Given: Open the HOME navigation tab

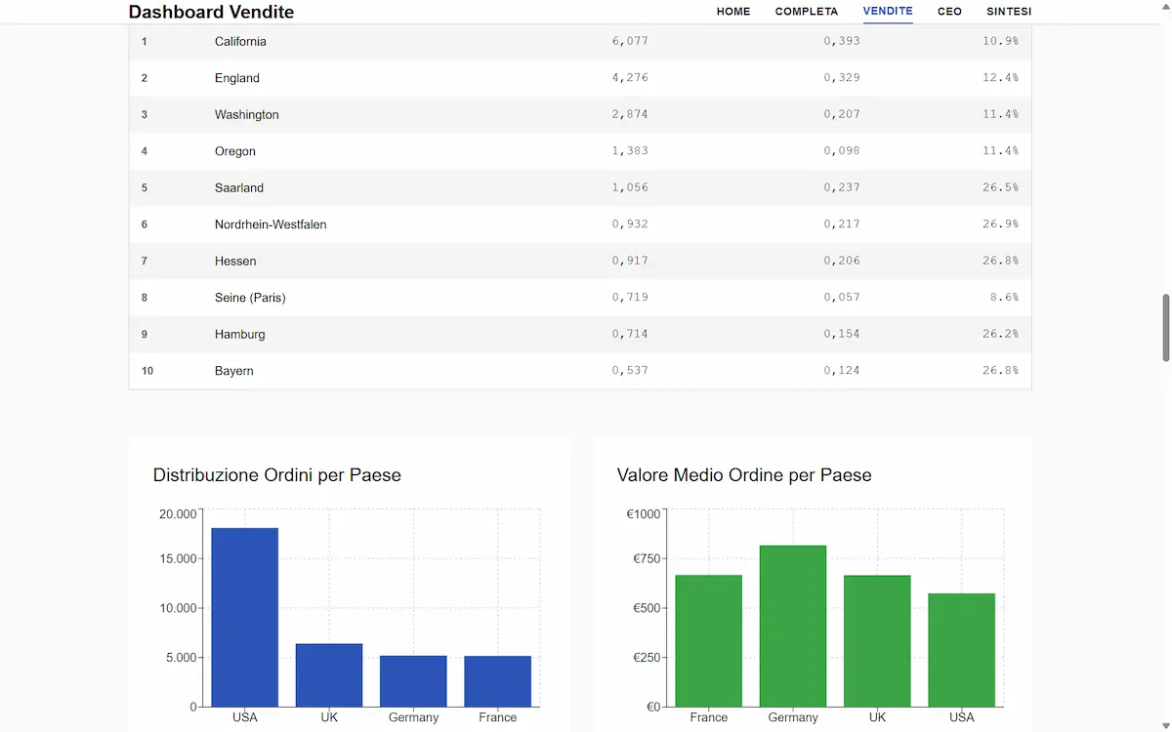Looking at the screenshot, I should tap(732, 12).
